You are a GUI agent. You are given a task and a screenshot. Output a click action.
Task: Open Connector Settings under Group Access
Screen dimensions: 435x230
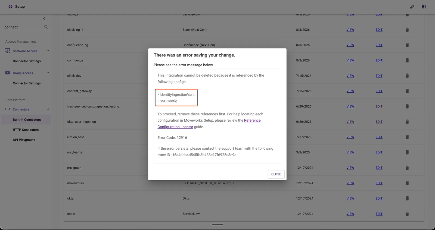point(27,83)
